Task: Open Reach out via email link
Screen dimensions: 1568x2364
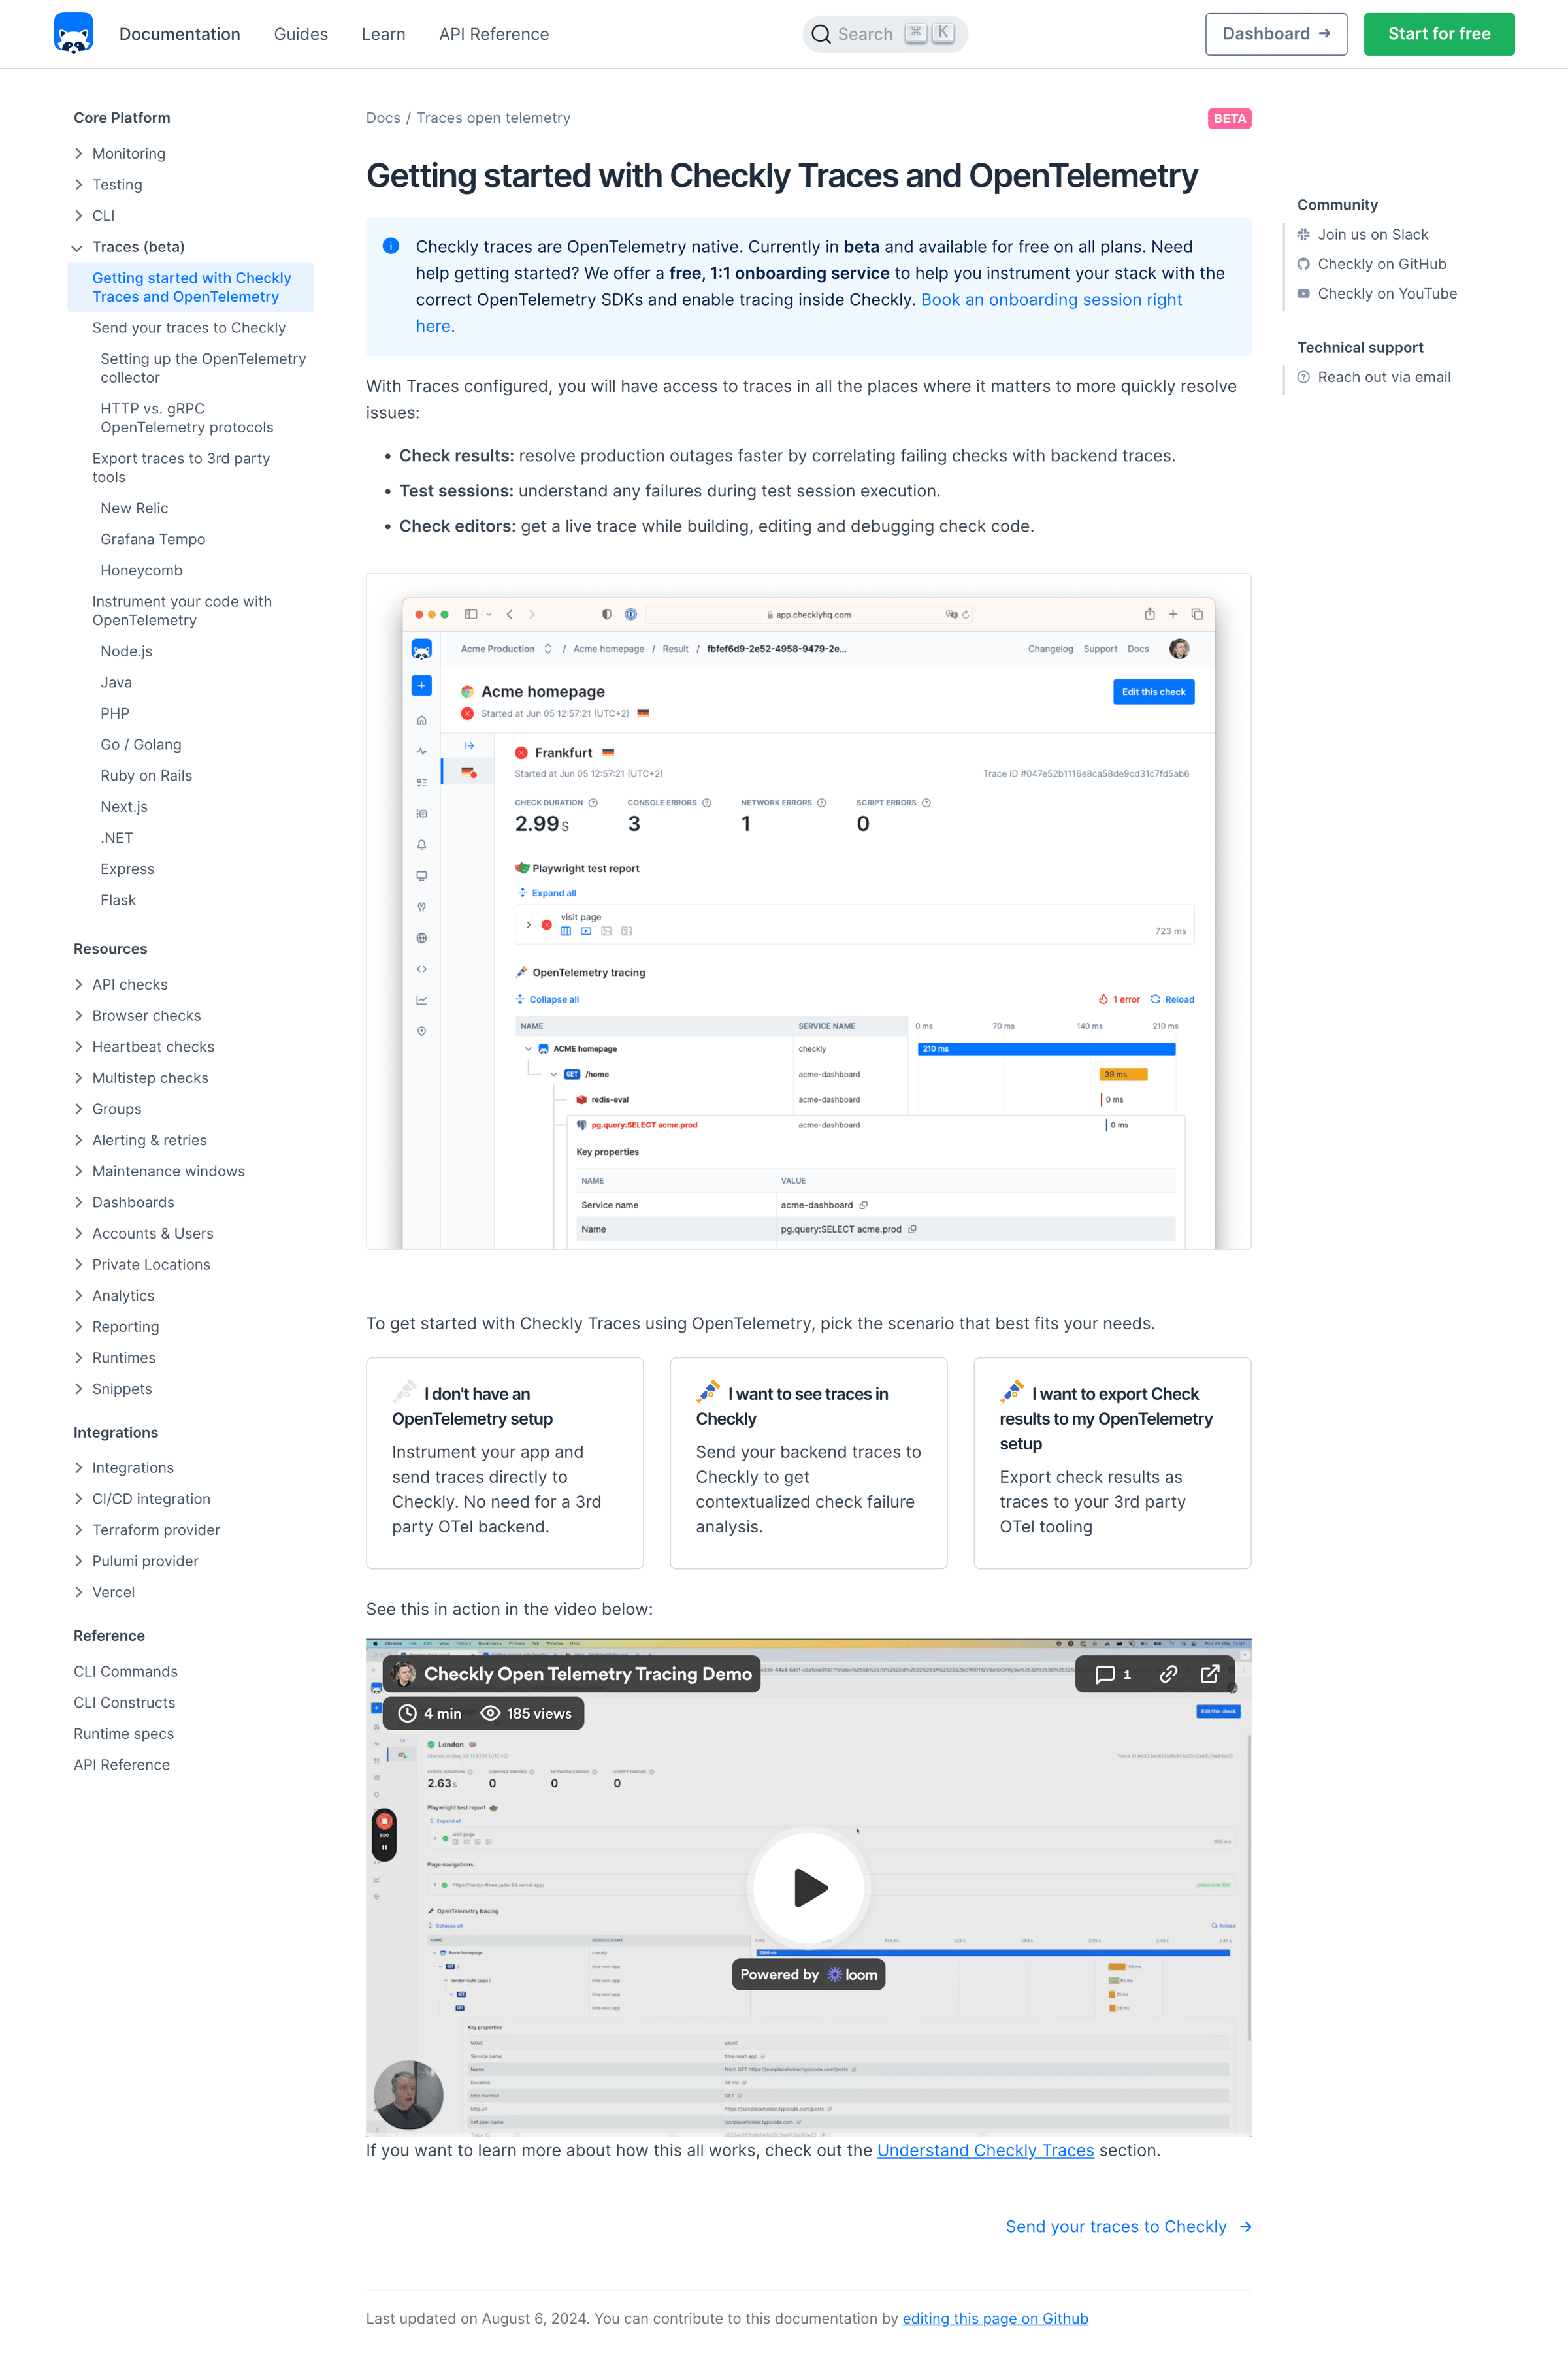Action: (x=1384, y=377)
